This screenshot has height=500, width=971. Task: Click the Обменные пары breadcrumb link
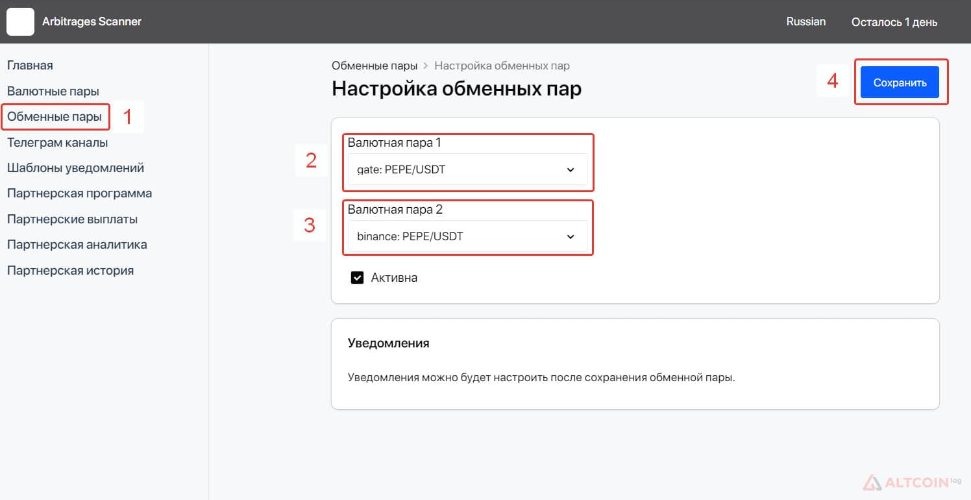(x=375, y=66)
